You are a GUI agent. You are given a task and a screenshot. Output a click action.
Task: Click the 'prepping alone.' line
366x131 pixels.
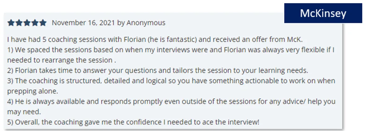point(33,91)
